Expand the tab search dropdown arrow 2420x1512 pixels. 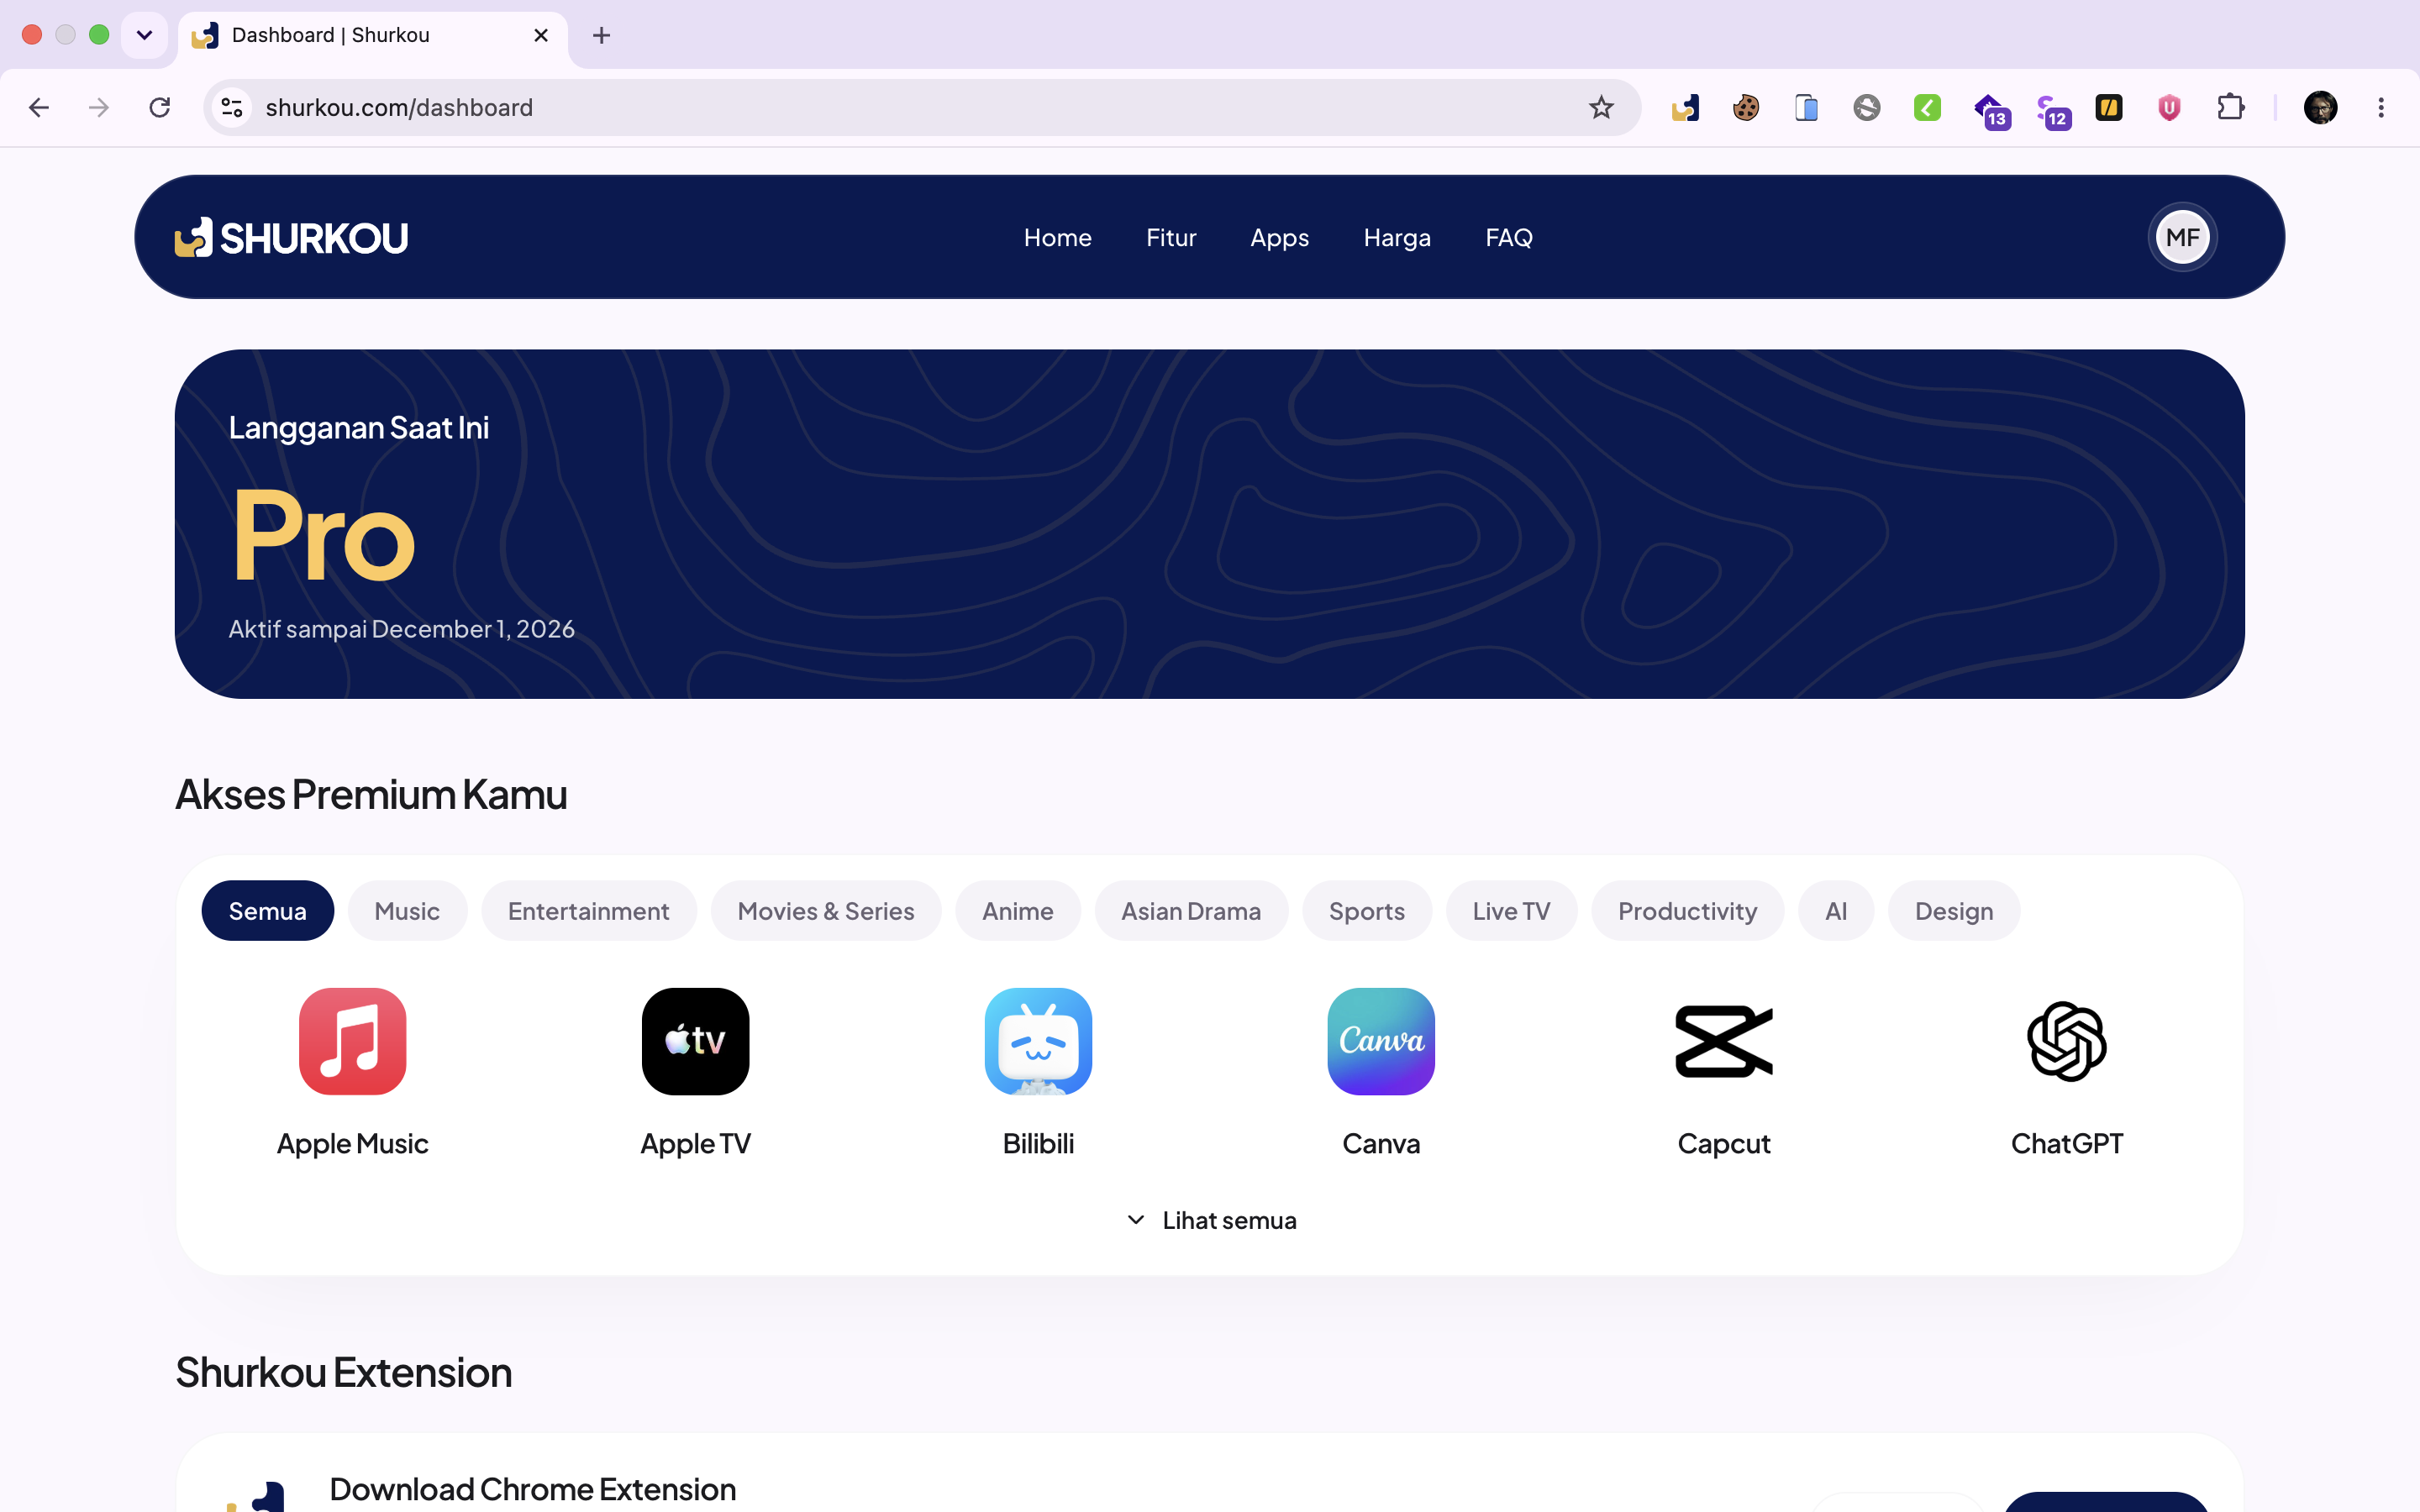(x=144, y=35)
